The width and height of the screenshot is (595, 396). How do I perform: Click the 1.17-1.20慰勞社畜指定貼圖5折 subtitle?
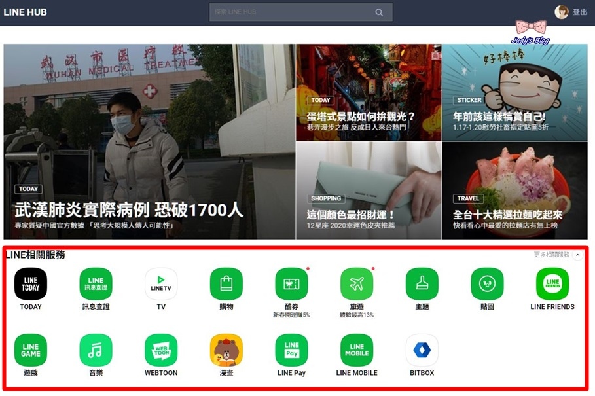coord(501,127)
